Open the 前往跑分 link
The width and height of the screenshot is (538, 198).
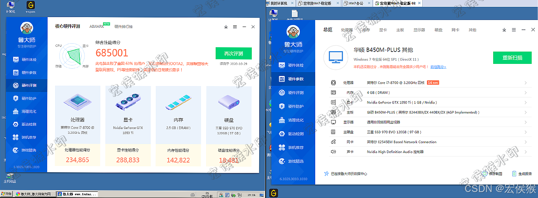(438, 67)
